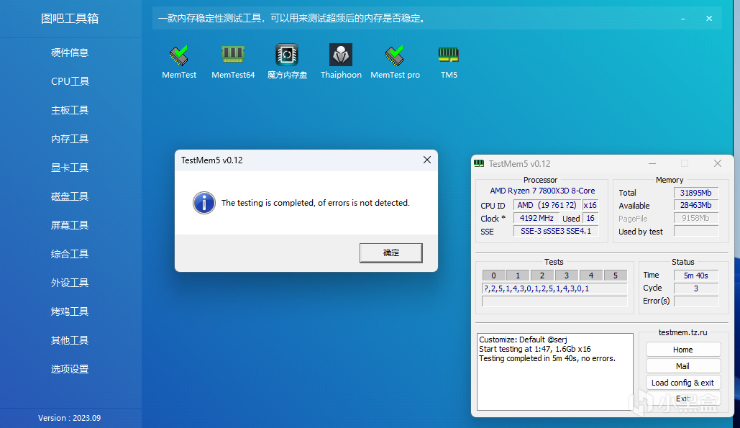Click the Version : 2023.09 label
The width and height of the screenshot is (740, 428).
(x=69, y=418)
